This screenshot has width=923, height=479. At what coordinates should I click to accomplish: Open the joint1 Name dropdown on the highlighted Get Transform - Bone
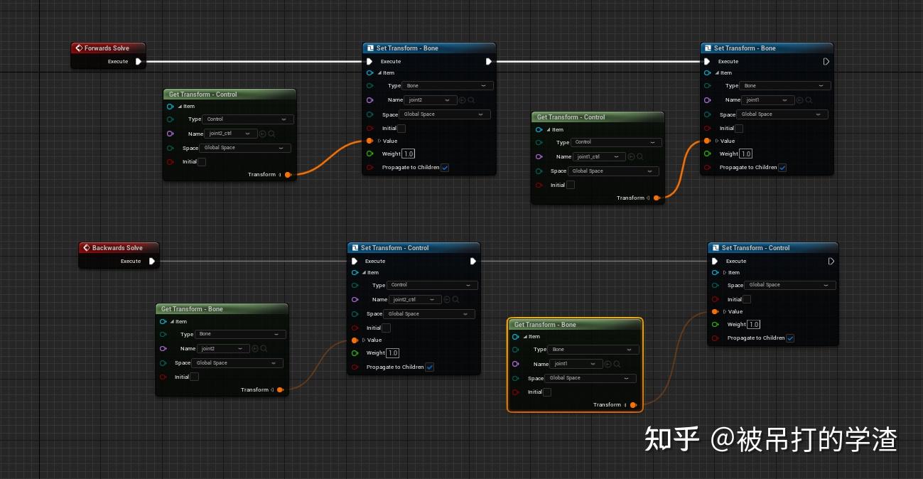coord(576,364)
